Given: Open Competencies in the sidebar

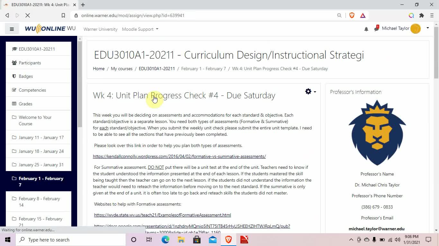Looking at the screenshot, I should tap(39, 90).
